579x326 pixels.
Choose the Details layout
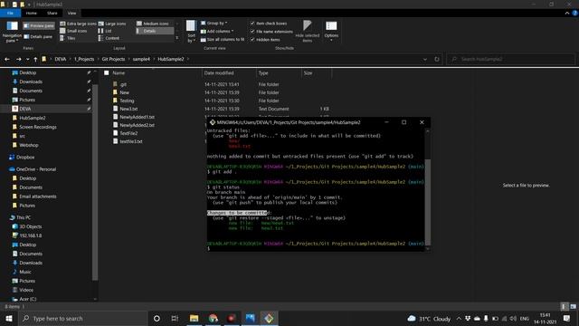(x=155, y=31)
